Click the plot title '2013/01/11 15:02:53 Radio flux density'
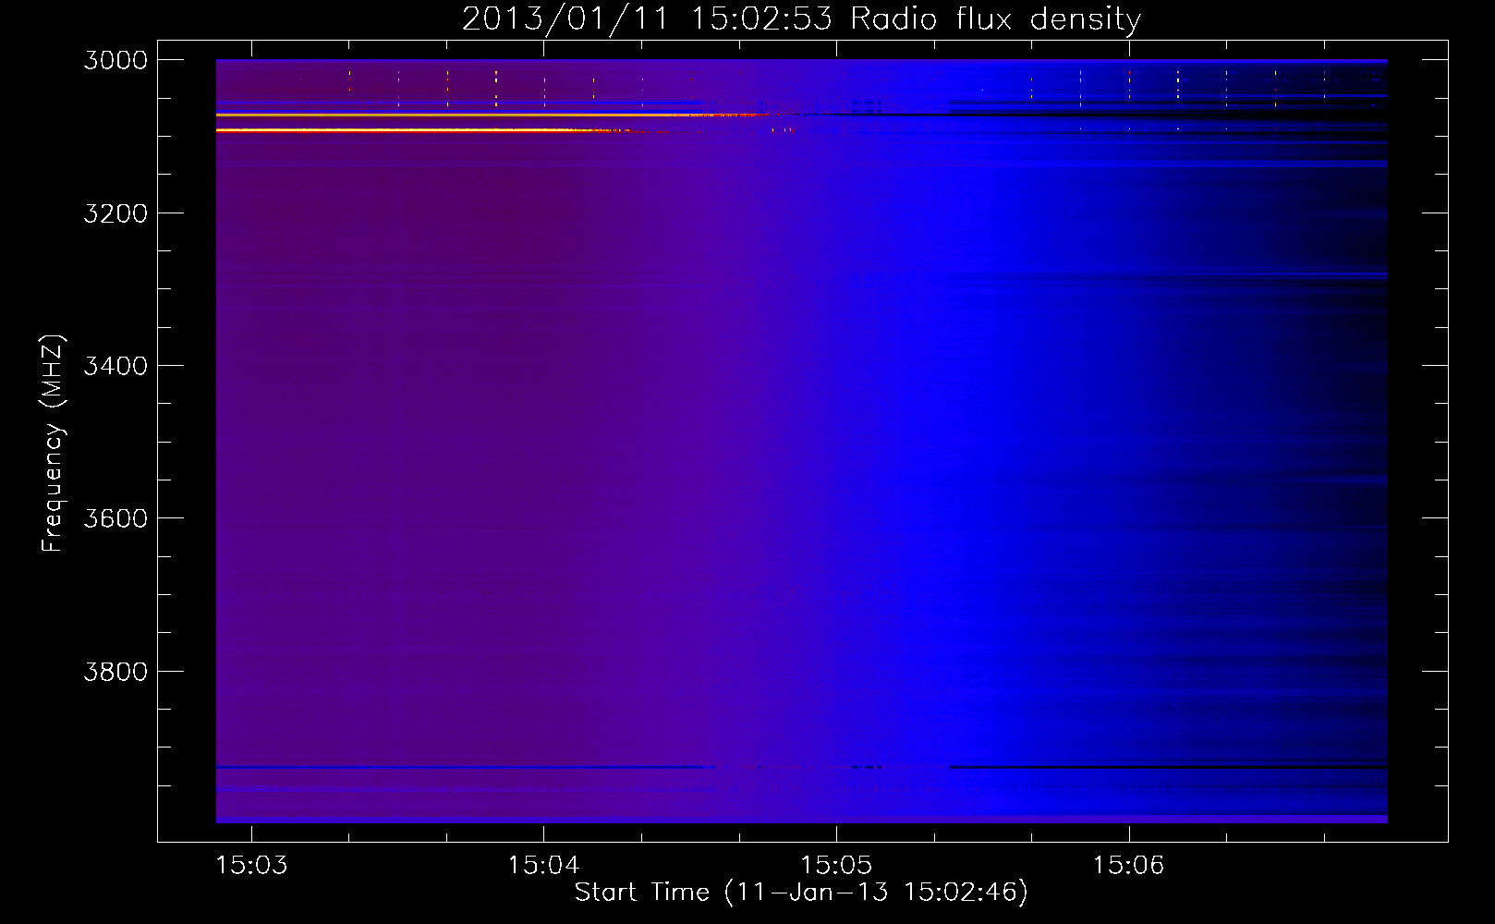This screenshot has height=924, width=1495. (801, 18)
